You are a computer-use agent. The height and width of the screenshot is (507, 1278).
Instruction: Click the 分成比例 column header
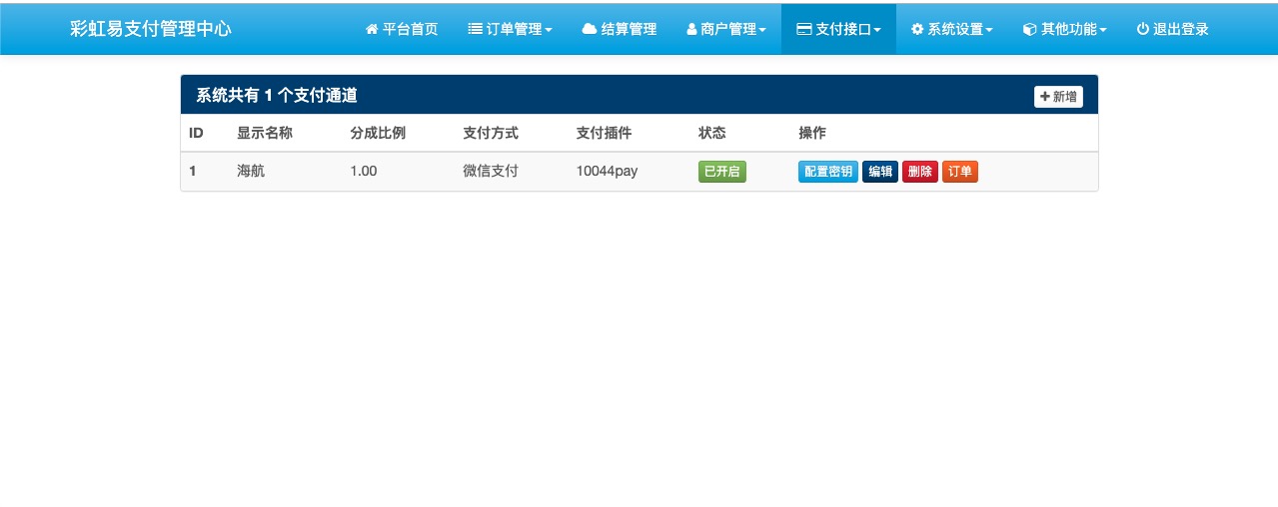[x=378, y=133]
